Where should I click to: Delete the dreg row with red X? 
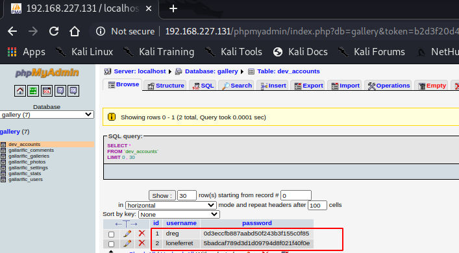click(142, 233)
